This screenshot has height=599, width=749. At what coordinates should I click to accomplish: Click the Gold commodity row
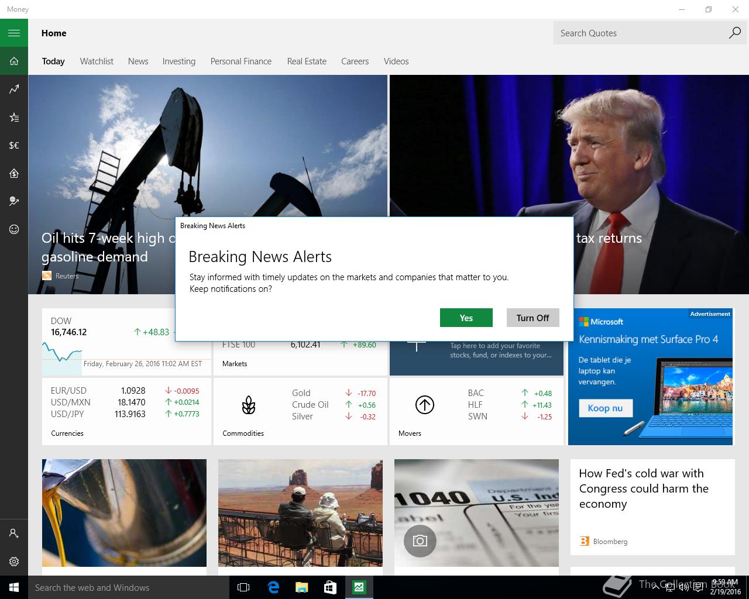334,393
